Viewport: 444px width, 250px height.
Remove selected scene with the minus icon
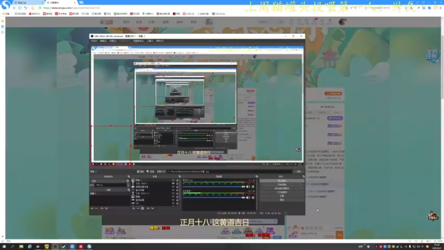[97, 208]
